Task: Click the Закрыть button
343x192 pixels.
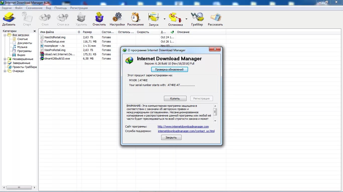Action: tap(171, 137)
